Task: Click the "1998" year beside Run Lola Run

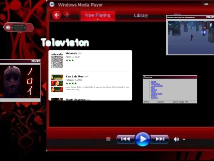Action: [86, 77]
